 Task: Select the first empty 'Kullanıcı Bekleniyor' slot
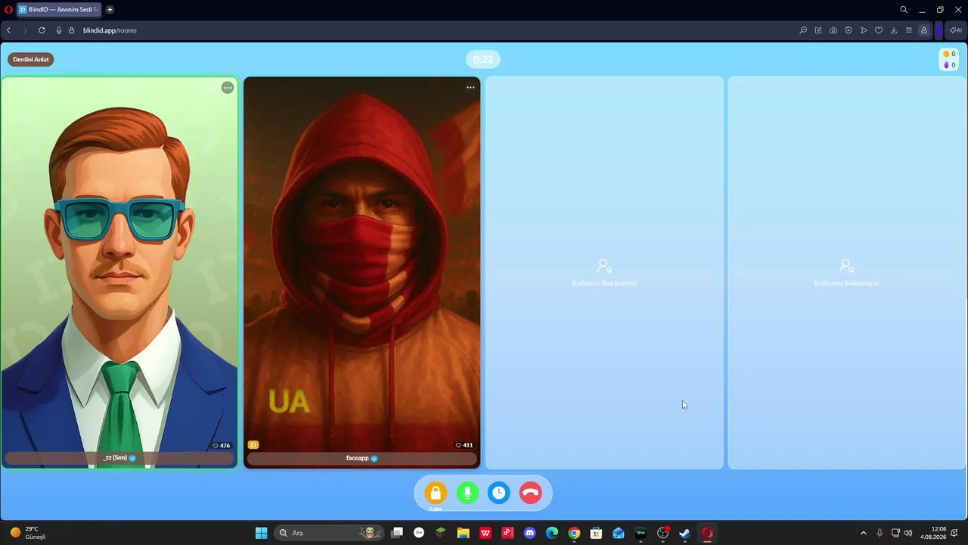[x=604, y=272]
